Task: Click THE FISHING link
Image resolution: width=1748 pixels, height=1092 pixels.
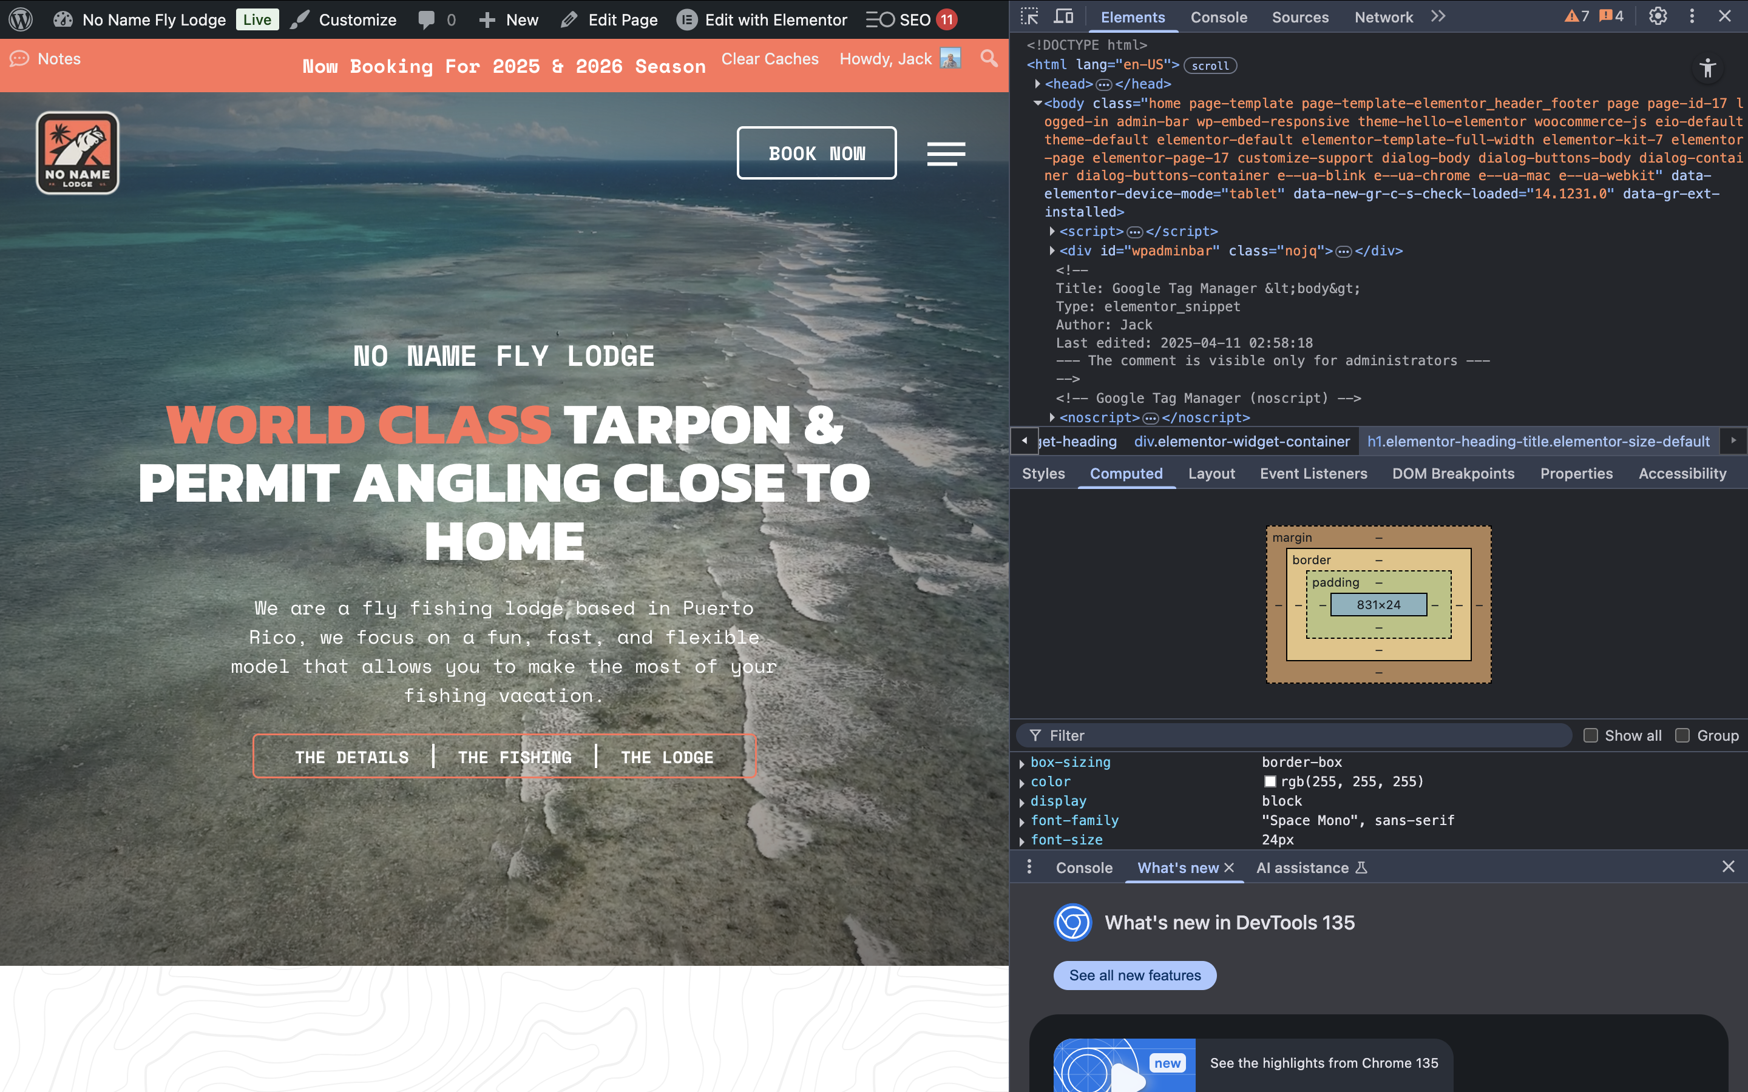Action: [515, 757]
